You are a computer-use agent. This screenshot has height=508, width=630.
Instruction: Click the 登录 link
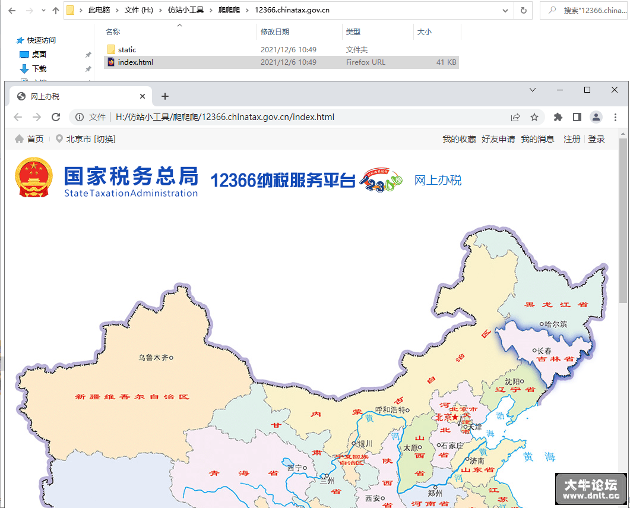point(596,139)
